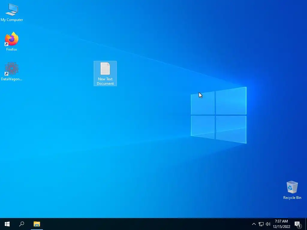Select the Firefox shortcut icon
This screenshot has height=230, width=307.
pos(12,42)
